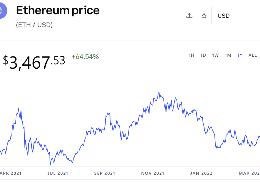This screenshot has width=260, height=183.
Task: Show the 1W price chart
Action: pos(215,55)
